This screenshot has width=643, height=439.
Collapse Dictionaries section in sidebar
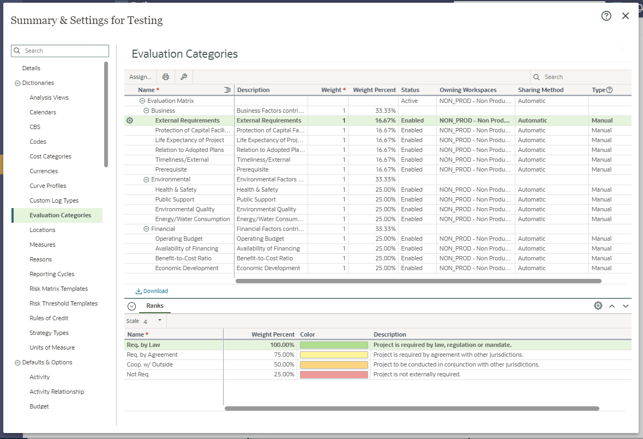17,83
